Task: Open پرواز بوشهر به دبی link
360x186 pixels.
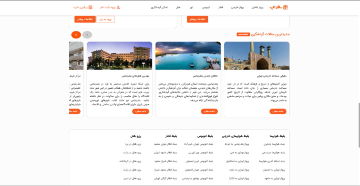Action: coord(239,153)
